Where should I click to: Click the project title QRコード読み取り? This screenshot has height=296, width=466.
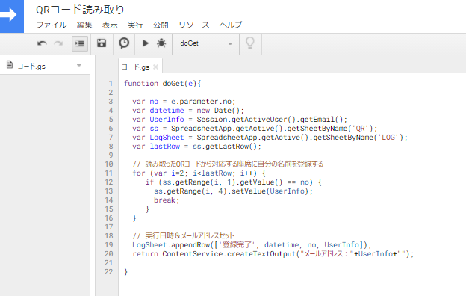pyautogui.click(x=80, y=10)
